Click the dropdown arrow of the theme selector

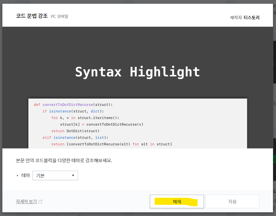(x=73, y=175)
